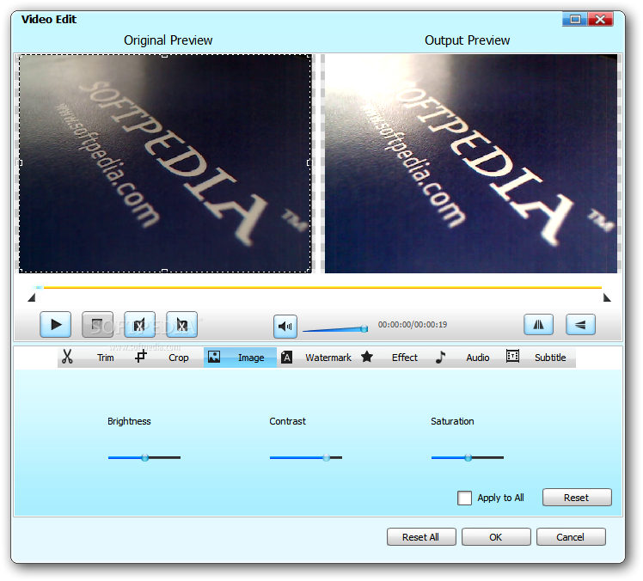This screenshot has width=643, height=581.
Task: Click the timeline end trim marker
Action: click(607, 297)
